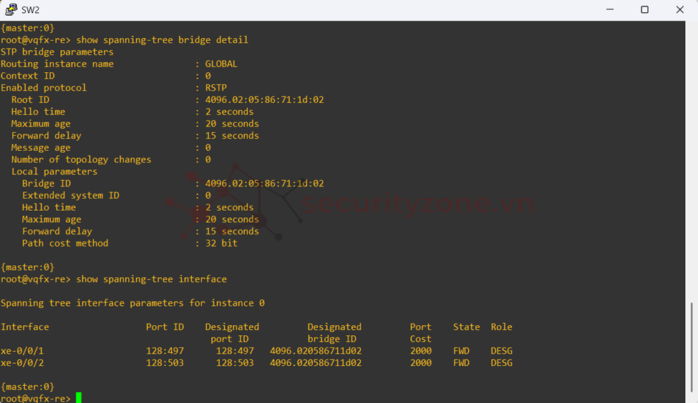Click the 'Context ID' label
Screen dimensions: 698x403
[28, 76]
